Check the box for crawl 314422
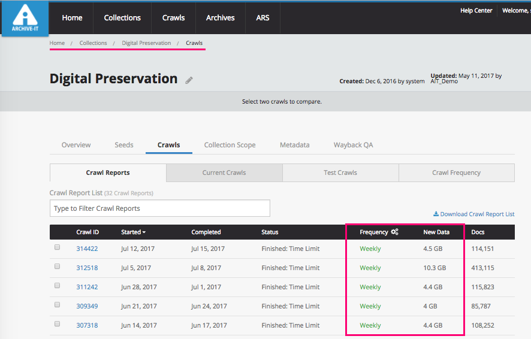Image resolution: width=531 pixels, height=339 pixels. 58,247
